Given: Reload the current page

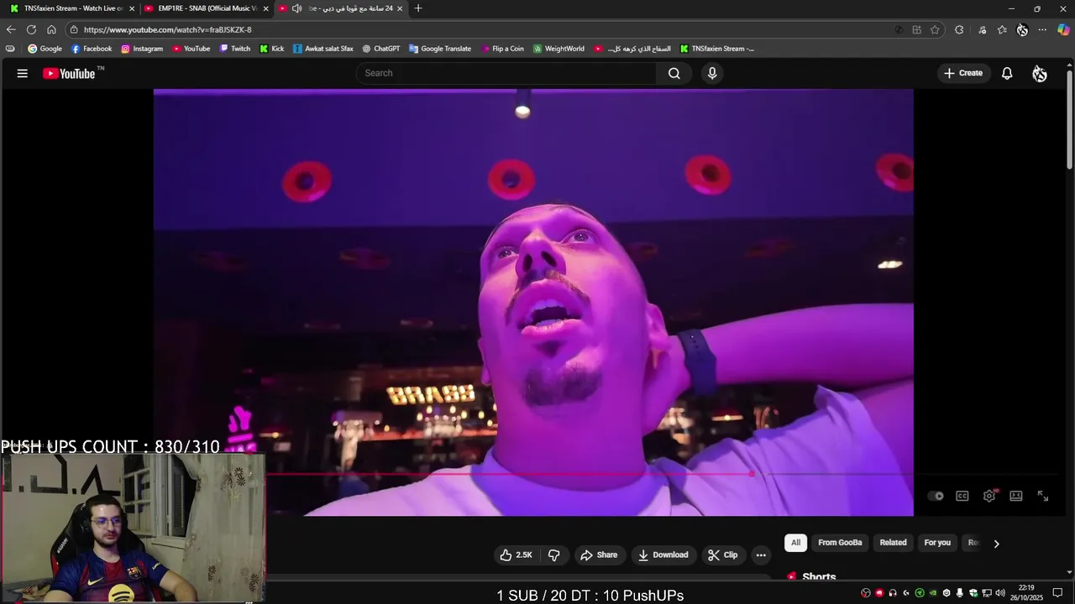Looking at the screenshot, I should pyautogui.click(x=31, y=29).
